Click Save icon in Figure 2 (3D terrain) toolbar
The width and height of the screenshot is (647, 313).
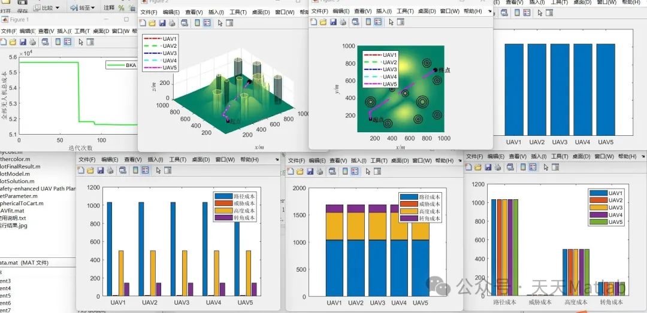pyautogui.click(x=162, y=23)
